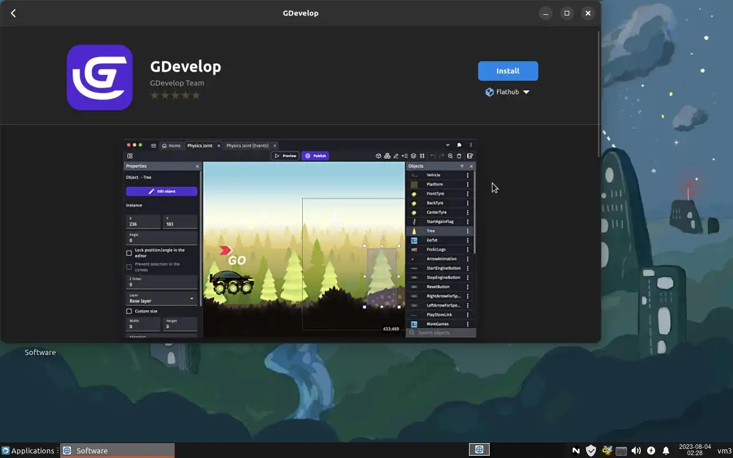The width and height of the screenshot is (733, 458).
Task: Click the GDevelop star rating
Action: tap(175, 95)
